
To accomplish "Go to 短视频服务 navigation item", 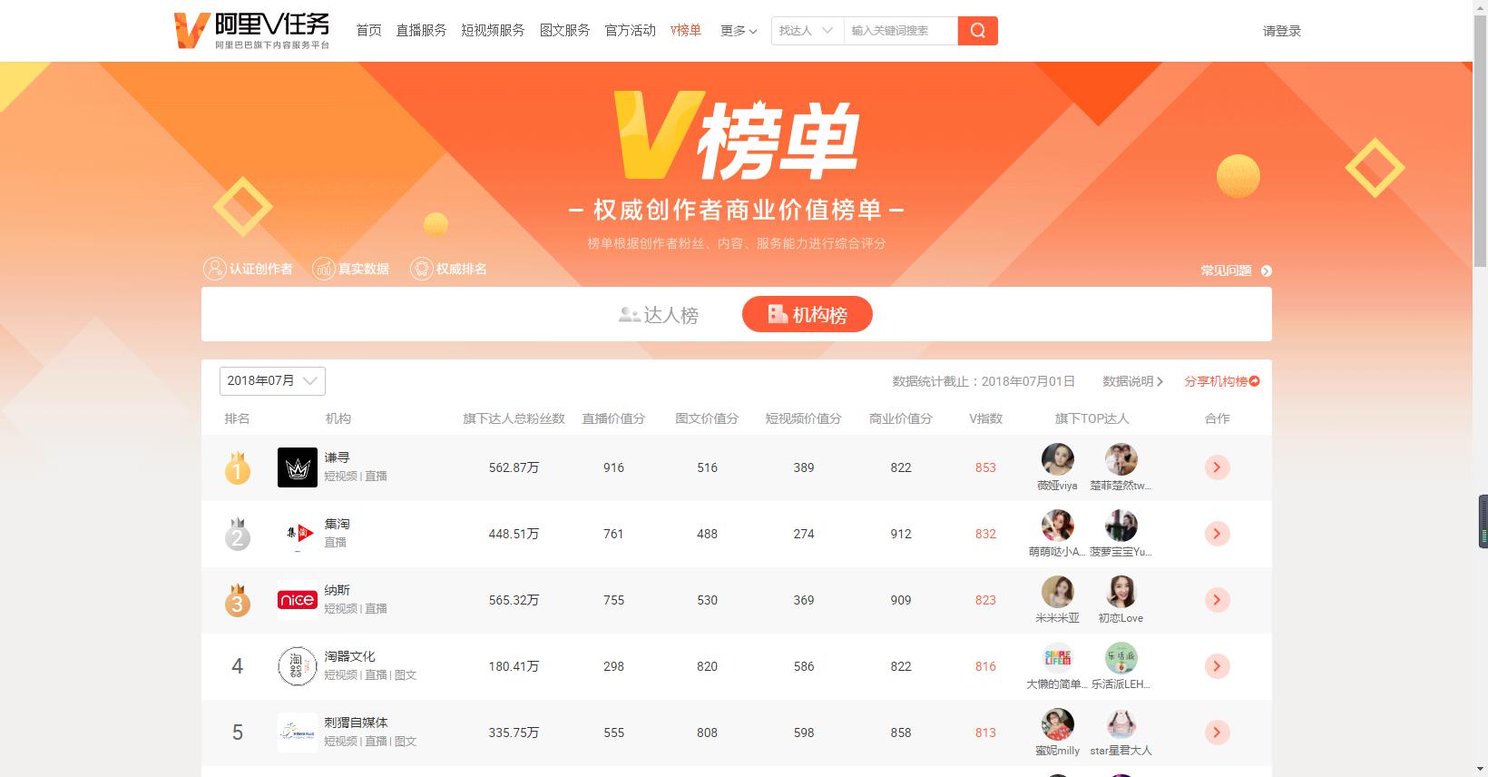I will (493, 31).
